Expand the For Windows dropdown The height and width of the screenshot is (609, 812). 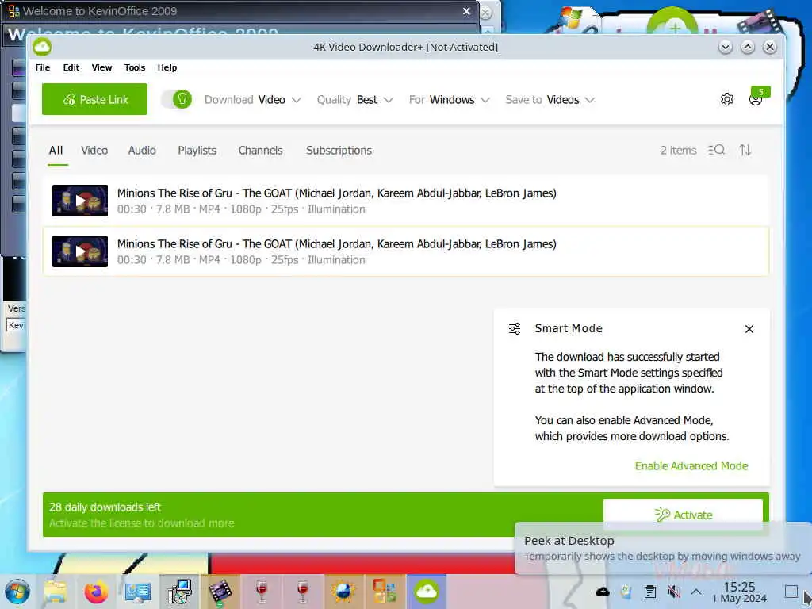[449, 99]
